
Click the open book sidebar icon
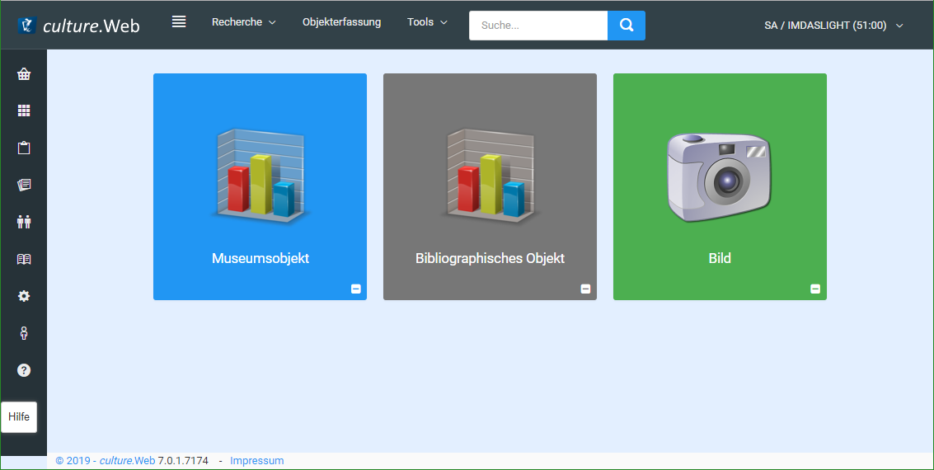point(24,259)
